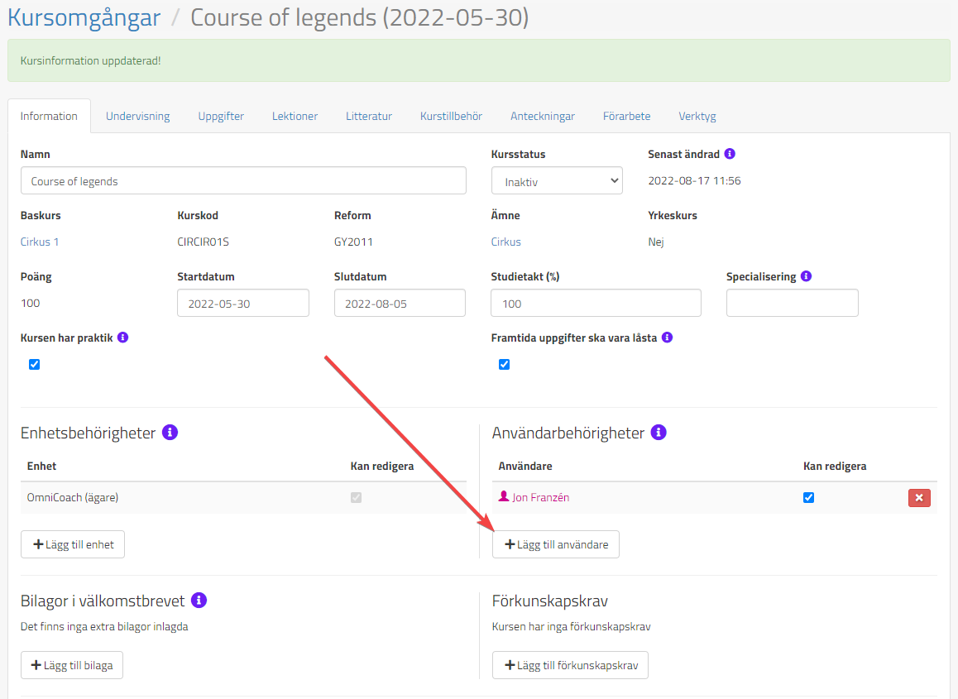Select the Information tab

coord(49,116)
